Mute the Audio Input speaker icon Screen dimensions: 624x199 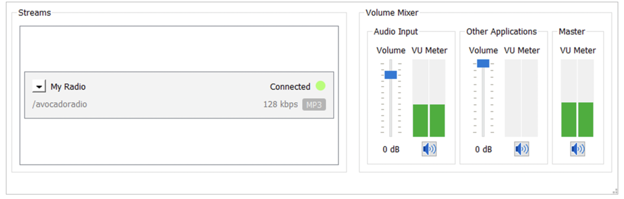pos(429,149)
